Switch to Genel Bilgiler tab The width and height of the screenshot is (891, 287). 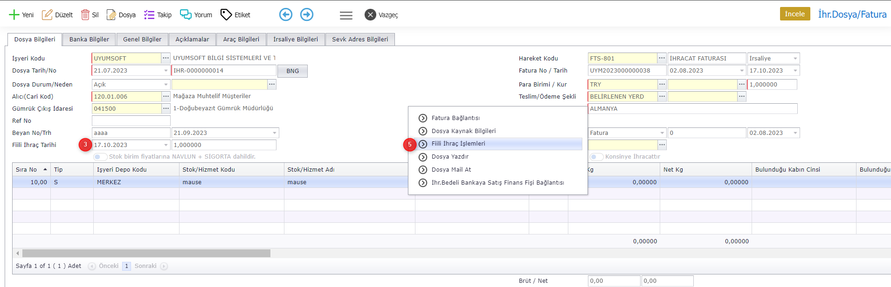[142, 40]
